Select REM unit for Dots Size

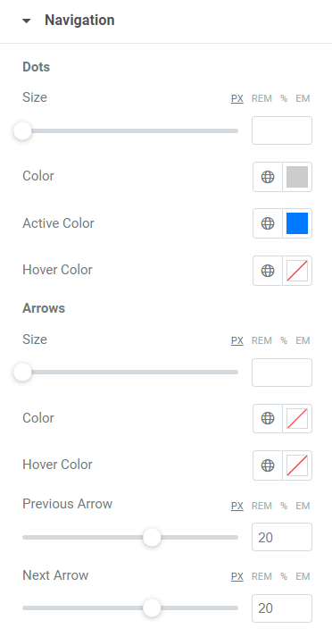tap(261, 98)
